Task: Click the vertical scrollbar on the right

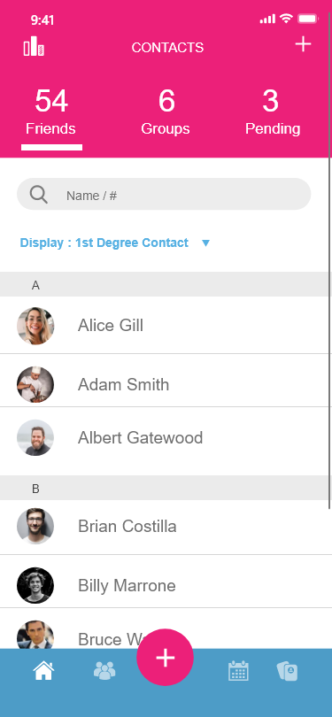Action: [x=329, y=260]
